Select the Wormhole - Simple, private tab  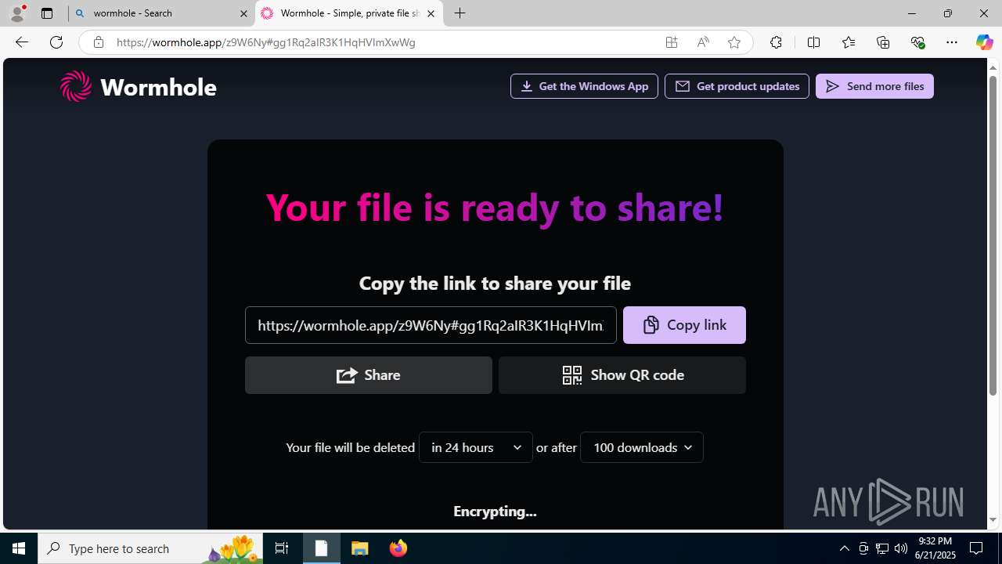[x=349, y=13]
